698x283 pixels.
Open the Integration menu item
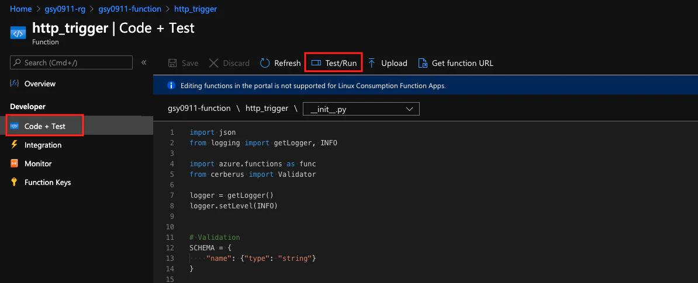[x=43, y=145]
